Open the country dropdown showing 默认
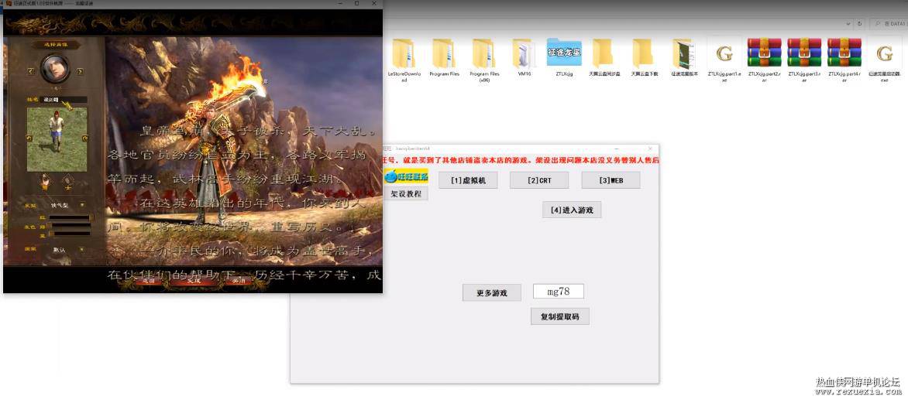The width and height of the screenshot is (908, 403). pyautogui.click(x=81, y=249)
